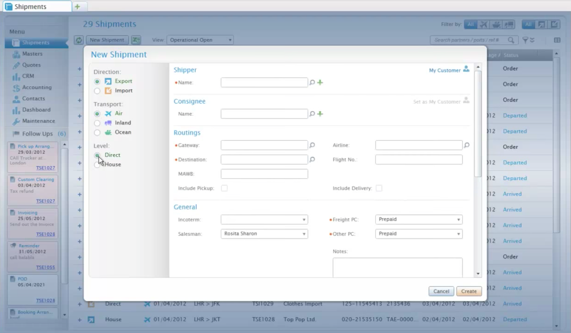Open Airline lookup magnifier icon
571x333 pixels.
tap(467, 145)
